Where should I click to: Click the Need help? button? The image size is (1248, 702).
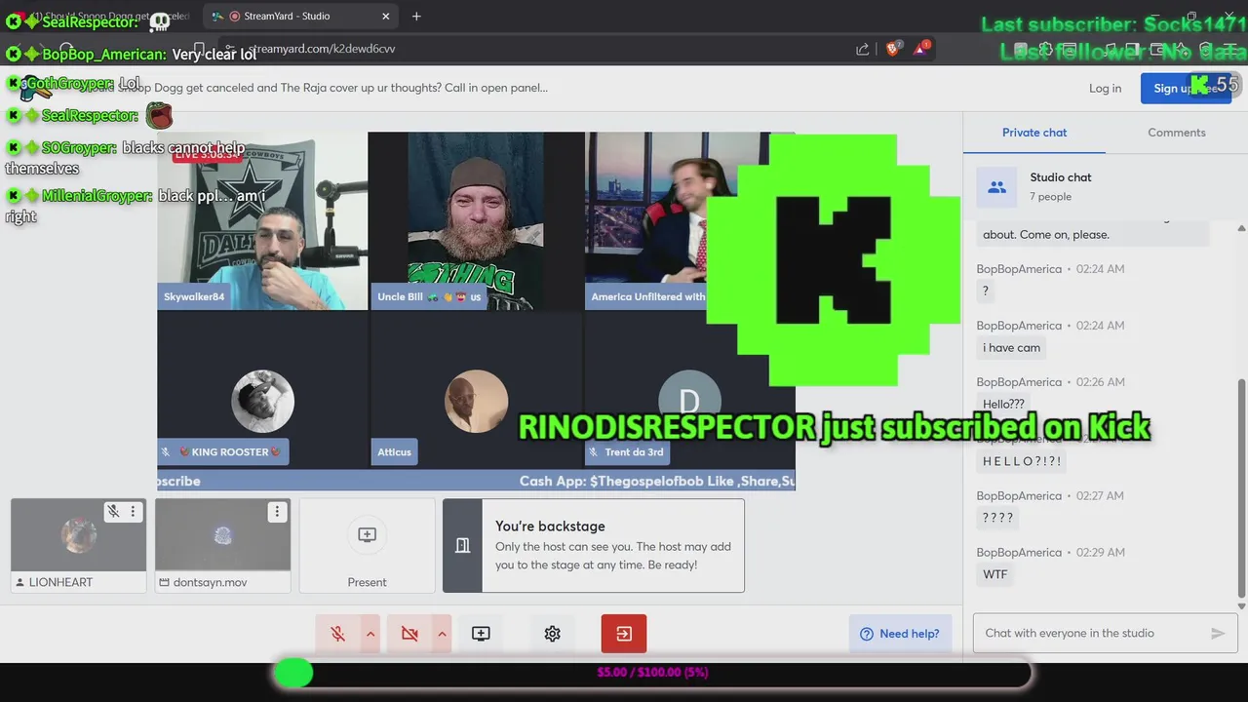click(x=899, y=634)
